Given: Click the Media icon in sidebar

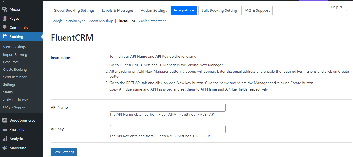Looking at the screenshot, I should pos(5,9).
